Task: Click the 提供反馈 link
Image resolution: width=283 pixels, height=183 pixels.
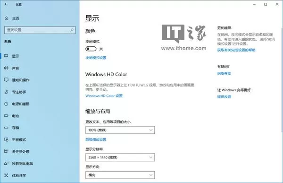Action: pos(224,96)
